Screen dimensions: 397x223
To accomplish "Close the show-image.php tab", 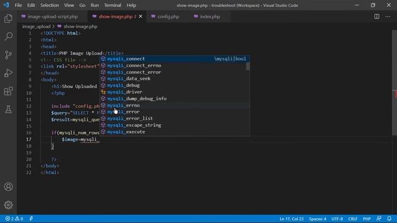I will pyautogui.click(x=141, y=17).
